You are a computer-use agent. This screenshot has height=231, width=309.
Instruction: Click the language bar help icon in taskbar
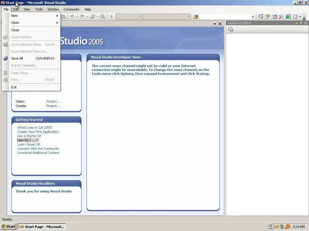click(x=271, y=227)
